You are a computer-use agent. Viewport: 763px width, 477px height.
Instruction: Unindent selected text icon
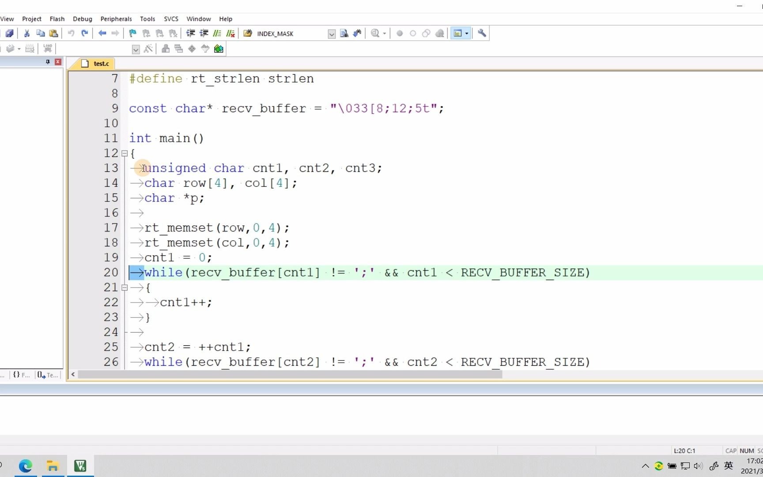click(204, 33)
